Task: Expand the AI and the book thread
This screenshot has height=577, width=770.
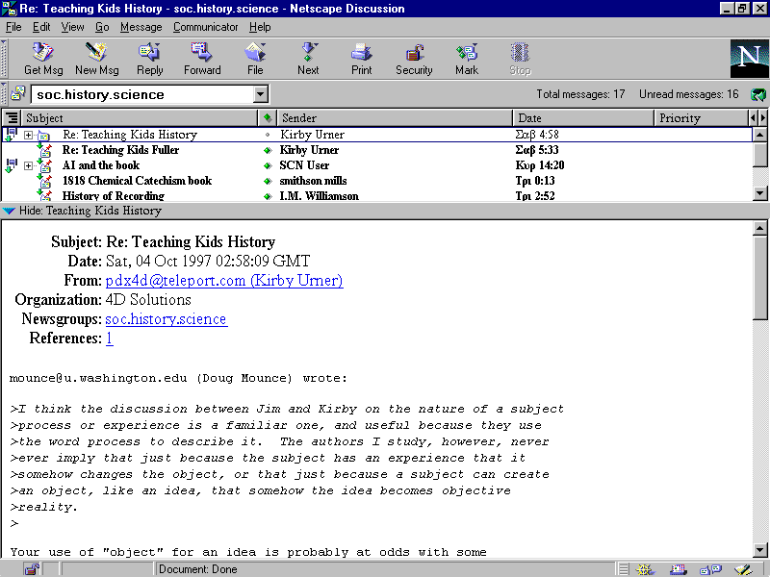Action: [x=29, y=165]
